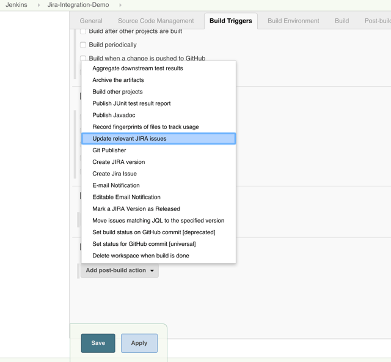
Task: Select Editable Email Notification
Action: tap(159, 197)
